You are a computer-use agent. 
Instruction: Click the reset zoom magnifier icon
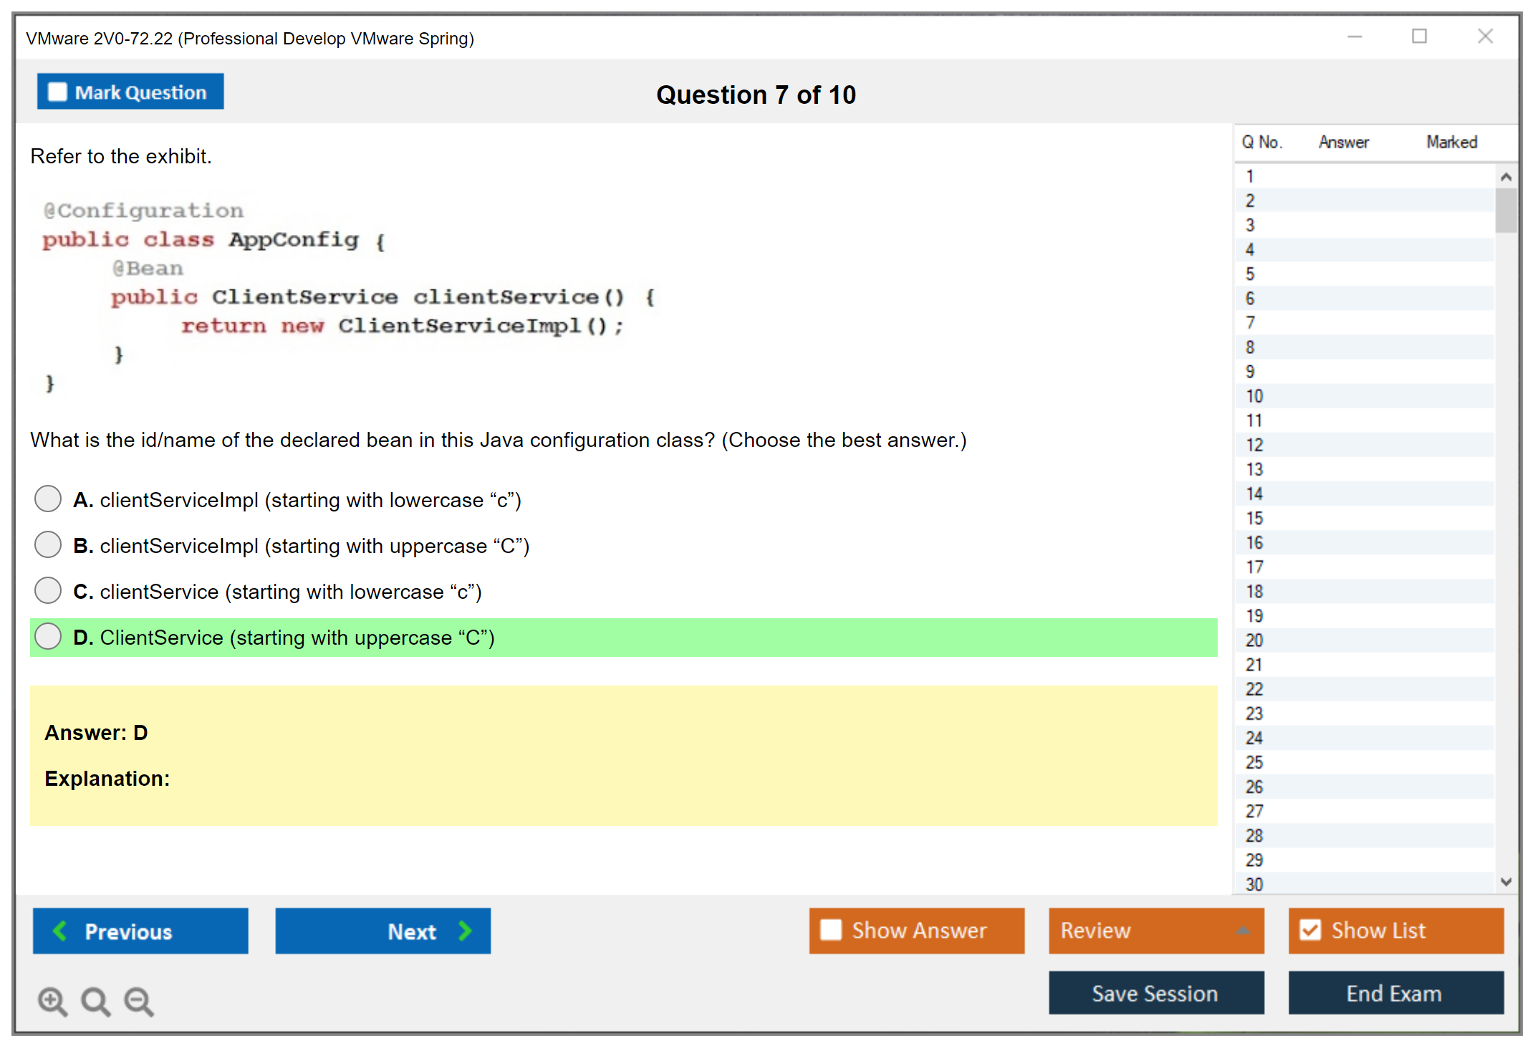95,1001
